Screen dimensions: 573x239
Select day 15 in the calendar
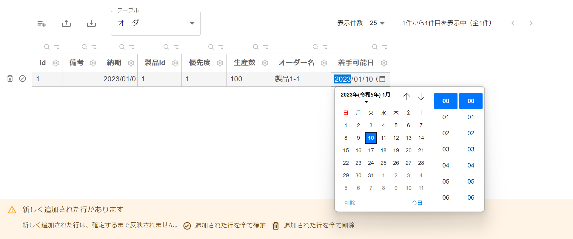(346, 150)
